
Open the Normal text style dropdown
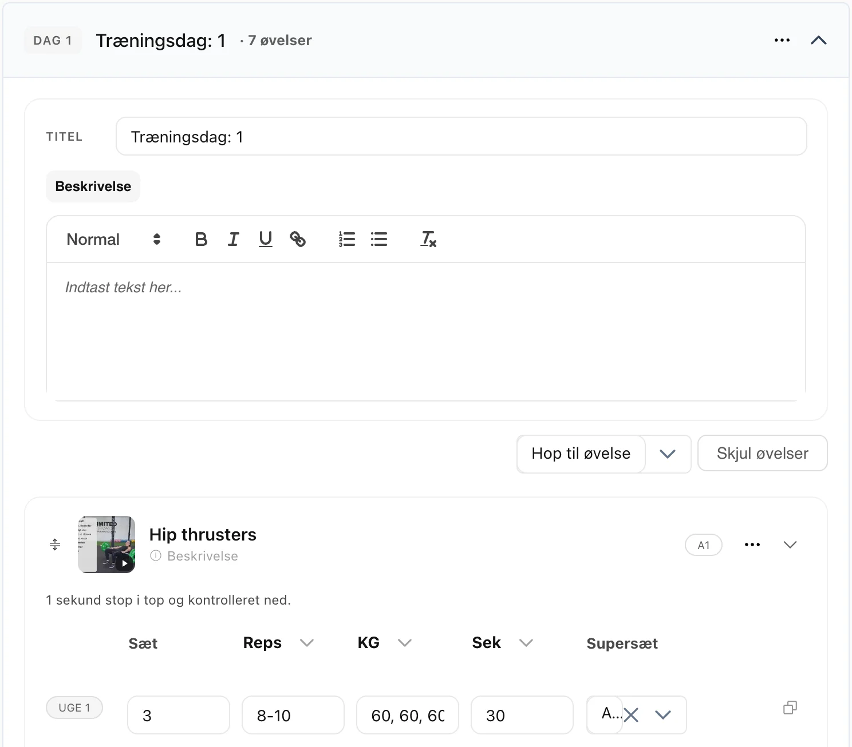[x=113, y=239]
